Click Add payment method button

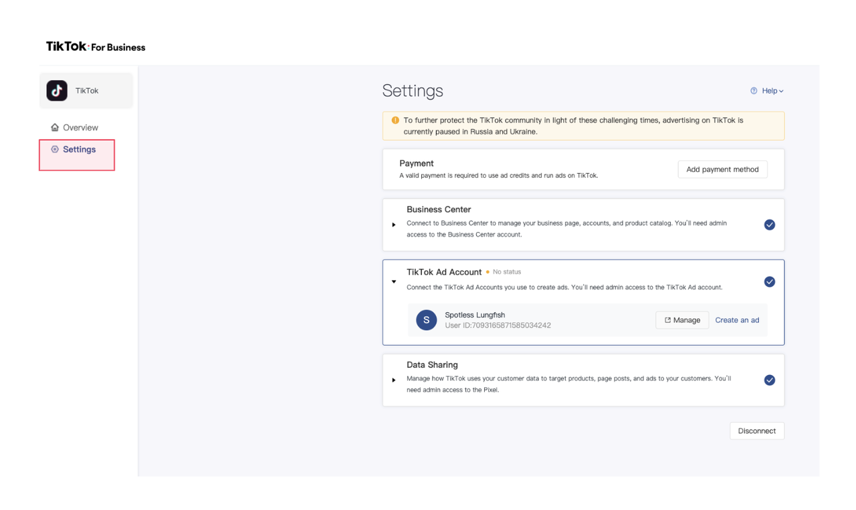(722, 170)
